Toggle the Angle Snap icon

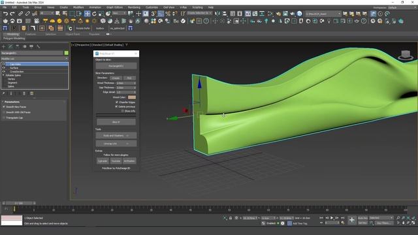(x=161, y=14)
